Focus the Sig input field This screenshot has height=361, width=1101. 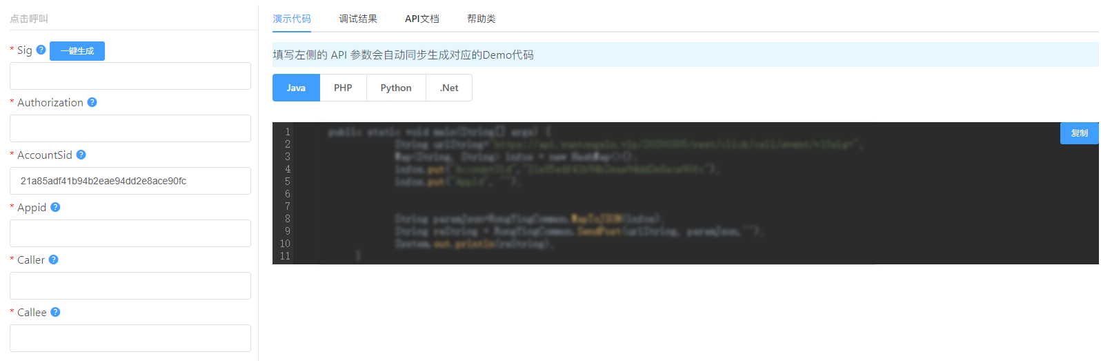tap(130, 76)
